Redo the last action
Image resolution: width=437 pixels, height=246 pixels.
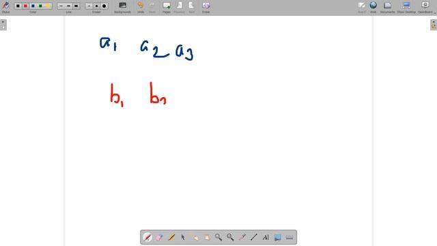(x=152, y=8)
